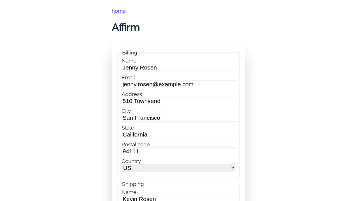357x201 pixels.
Task: Click the Billing section legend
Action: pyautogui.click(x=129, y=52)
